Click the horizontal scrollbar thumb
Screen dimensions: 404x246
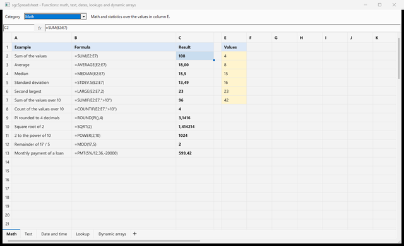pyautogui.click(x=104, y=241)
